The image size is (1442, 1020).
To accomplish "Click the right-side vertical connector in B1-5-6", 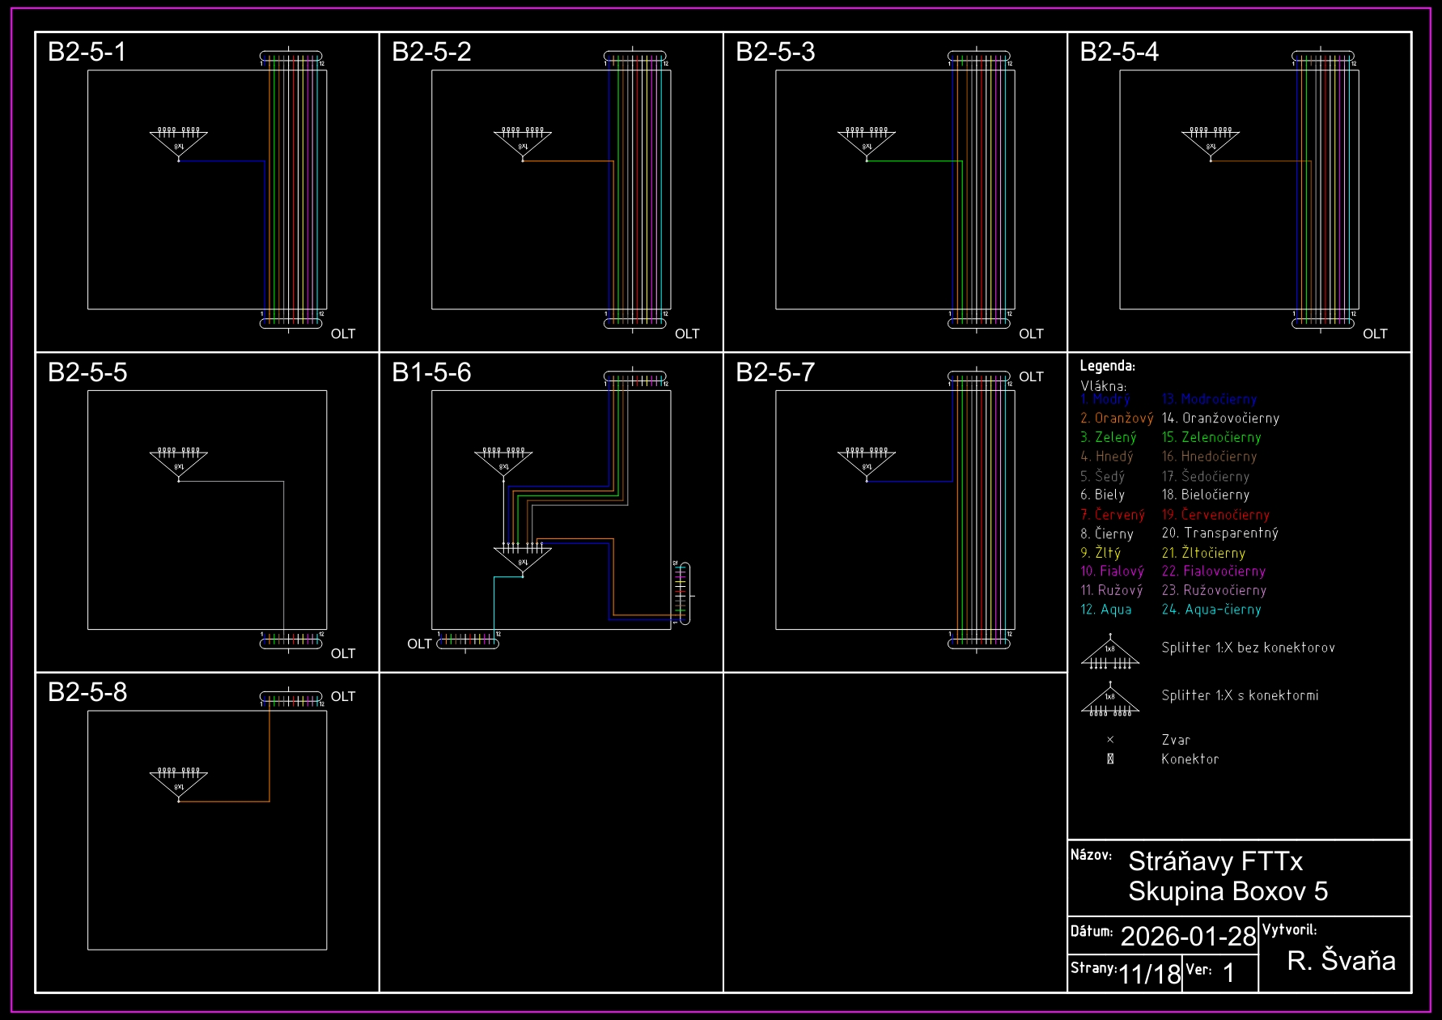I will click(x=684, y=593).
